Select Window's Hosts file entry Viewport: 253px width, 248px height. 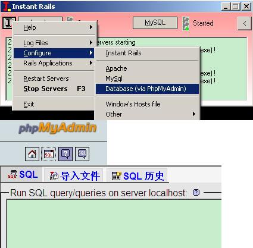pos(148,104)
